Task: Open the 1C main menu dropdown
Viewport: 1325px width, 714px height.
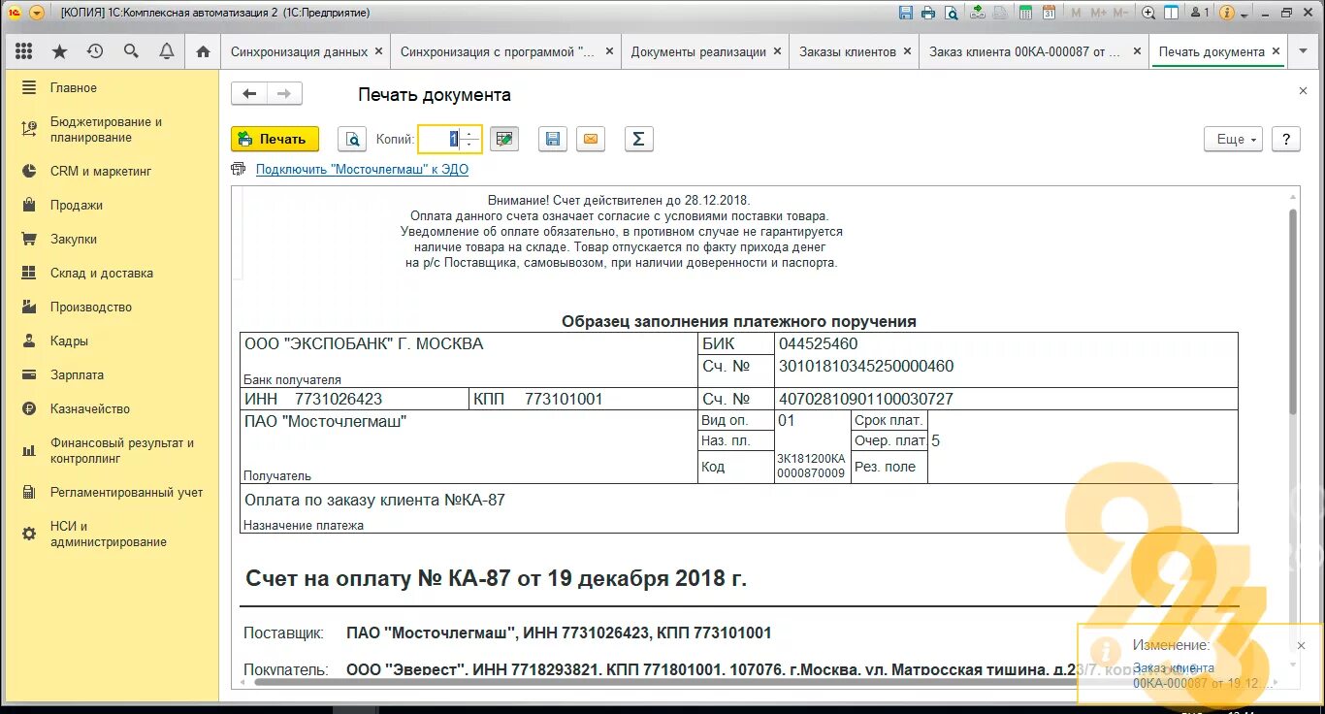Action: tap(37, 13)
